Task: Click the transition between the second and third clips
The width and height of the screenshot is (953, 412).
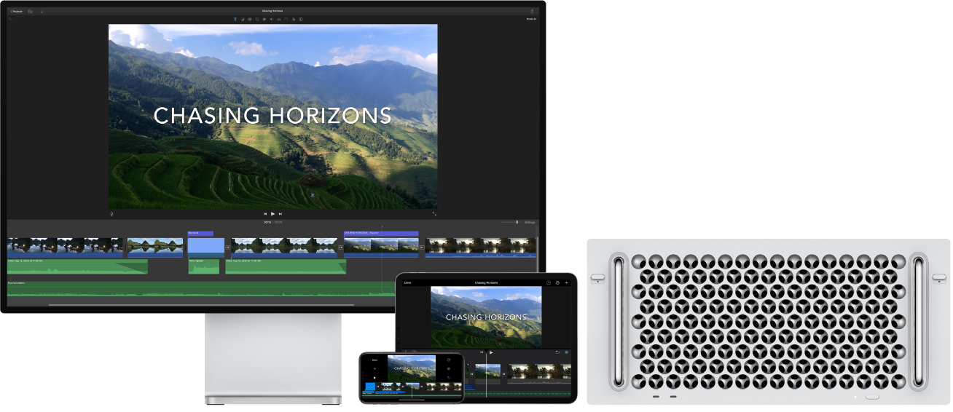Action: pos(185,247)
